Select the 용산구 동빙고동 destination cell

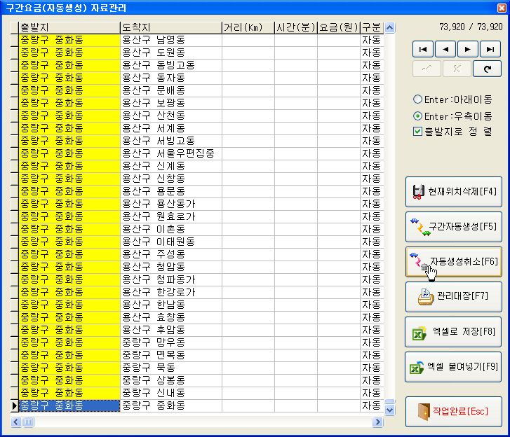coord(171,66)
